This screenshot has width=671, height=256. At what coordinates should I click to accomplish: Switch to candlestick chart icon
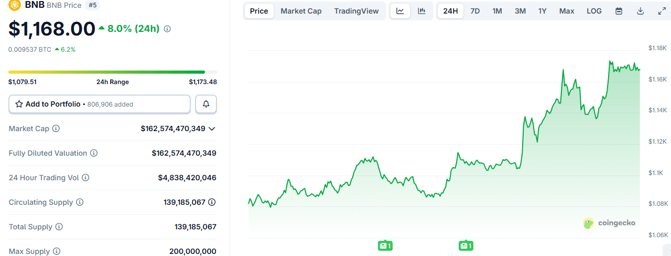pos(421,11)
